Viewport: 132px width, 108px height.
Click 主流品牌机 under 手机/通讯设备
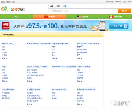(6, 93)
